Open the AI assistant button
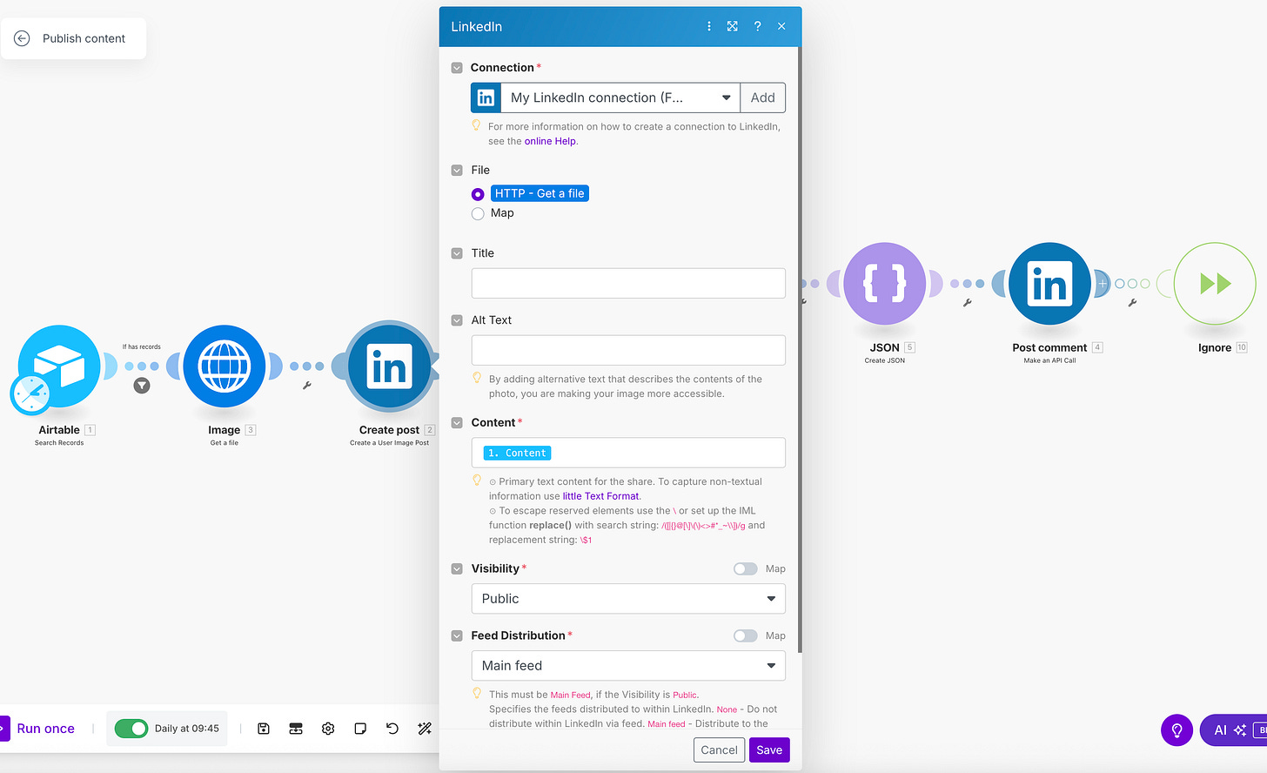The height and width of the screenshot is (773, 1267). [x=1233, y=730]
